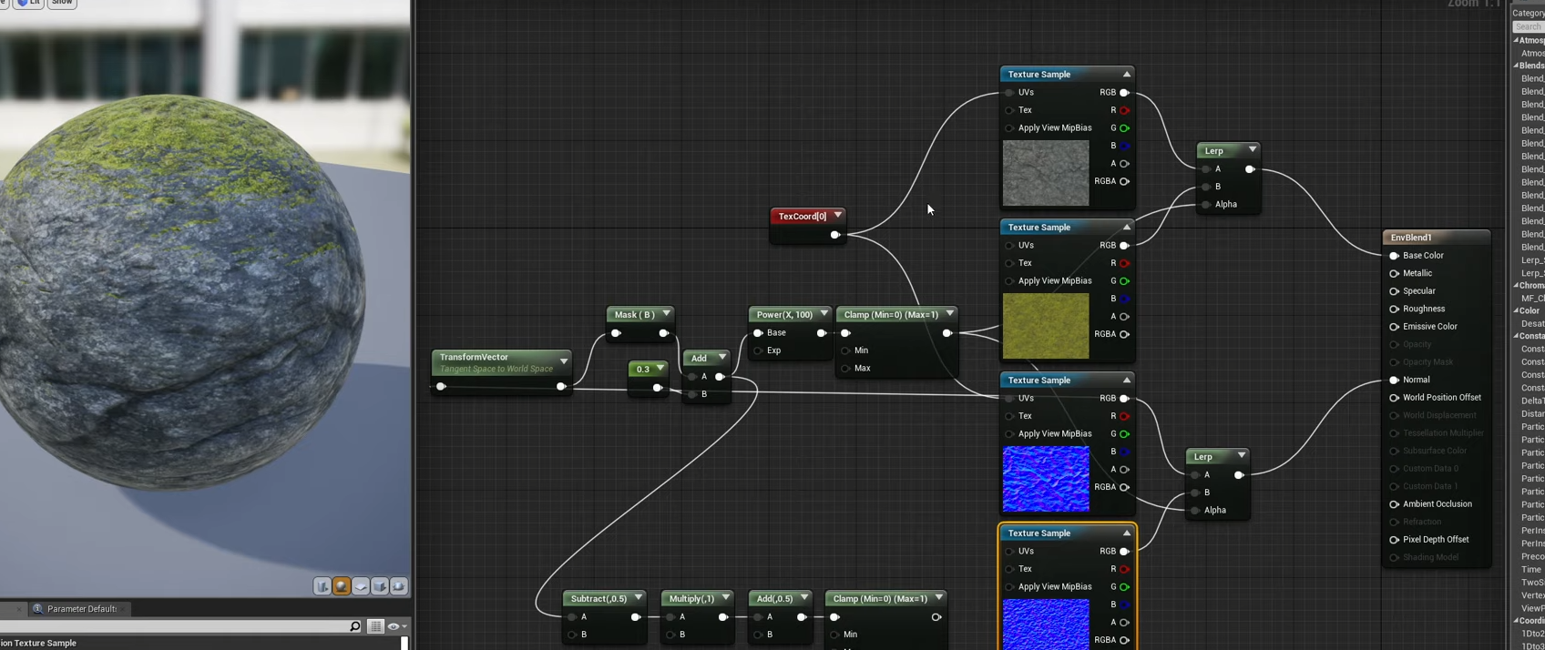
Task: Expand the 0.3 constant node arrow
Action: tap(660, 369)
